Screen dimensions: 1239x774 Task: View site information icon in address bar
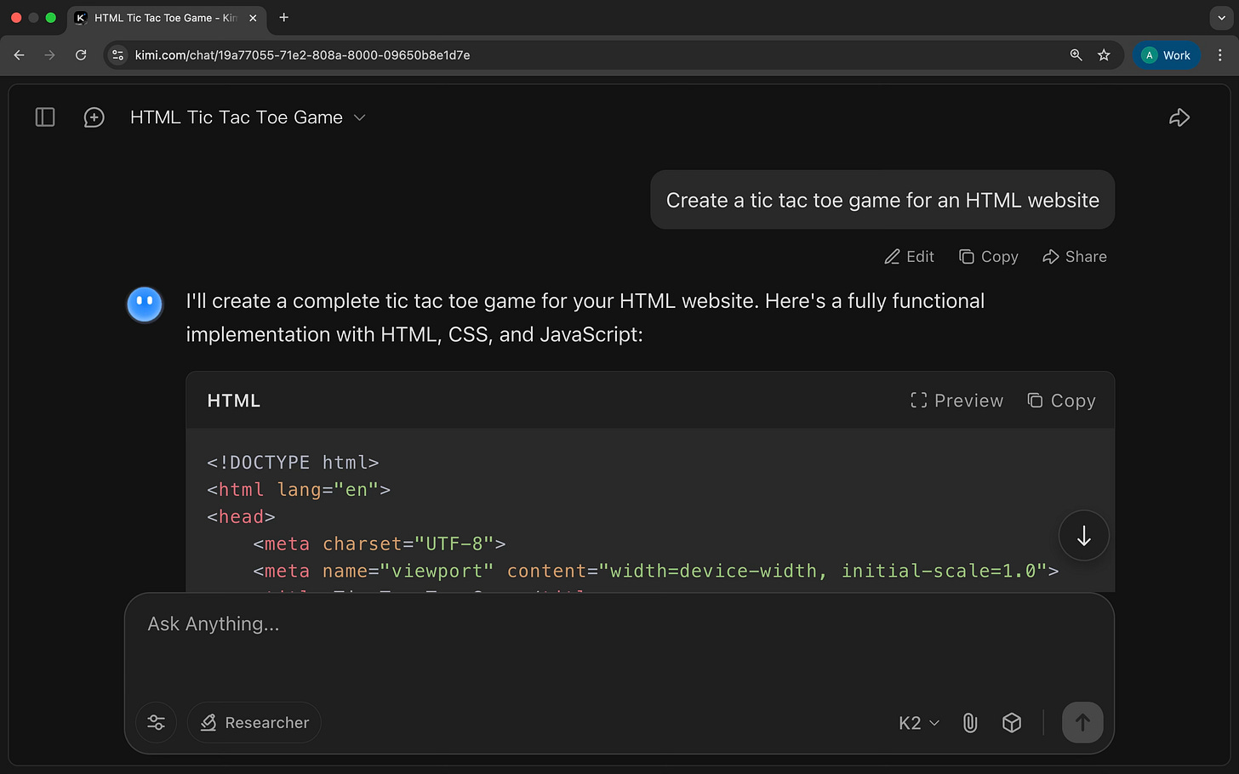tap(118, 55)
